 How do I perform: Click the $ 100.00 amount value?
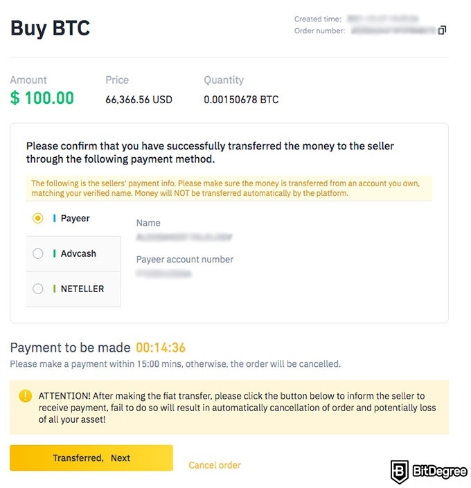[42, 98]
